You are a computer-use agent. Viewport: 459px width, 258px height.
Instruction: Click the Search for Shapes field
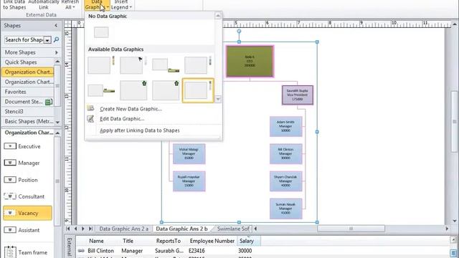(x=24, y=40)
